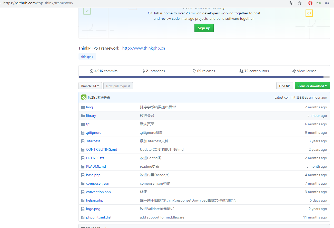Image resolution: width=334 pixels, height=228 pixels.
Task: Click the translate page icon in address bar
Action: [x=291, y=3]
